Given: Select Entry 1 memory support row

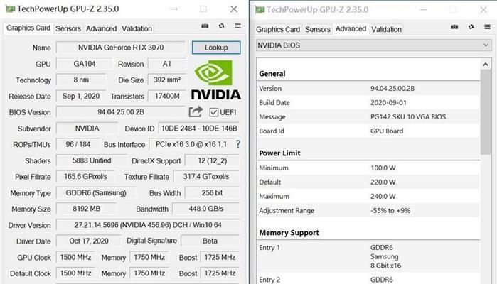Looking at the screenshot, I should click(x=368, y=256).
